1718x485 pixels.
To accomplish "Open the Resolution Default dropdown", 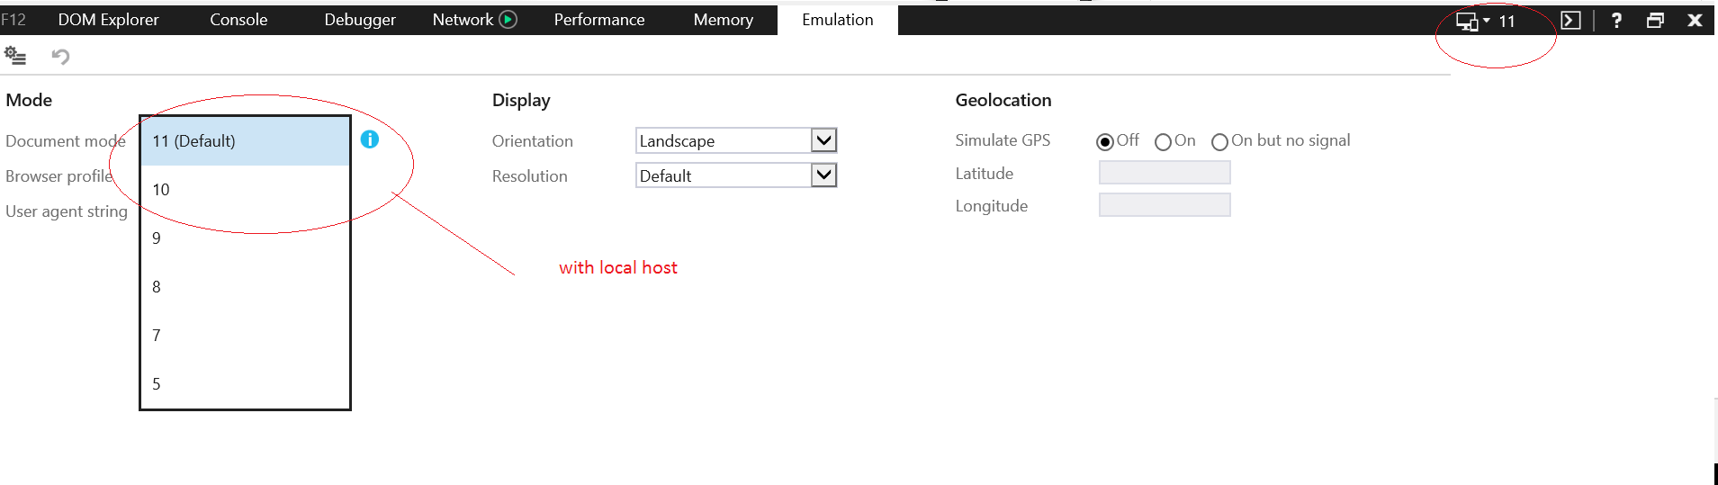I will pyautogui.click(x=823, y=175).
